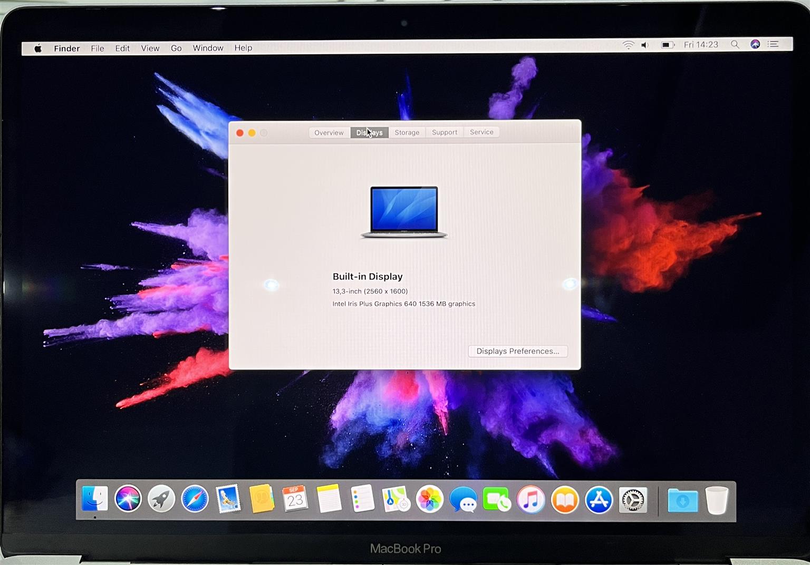Open the Downloads folder stack
Viewport: 810px width, 565px height.
coord(682,501)
